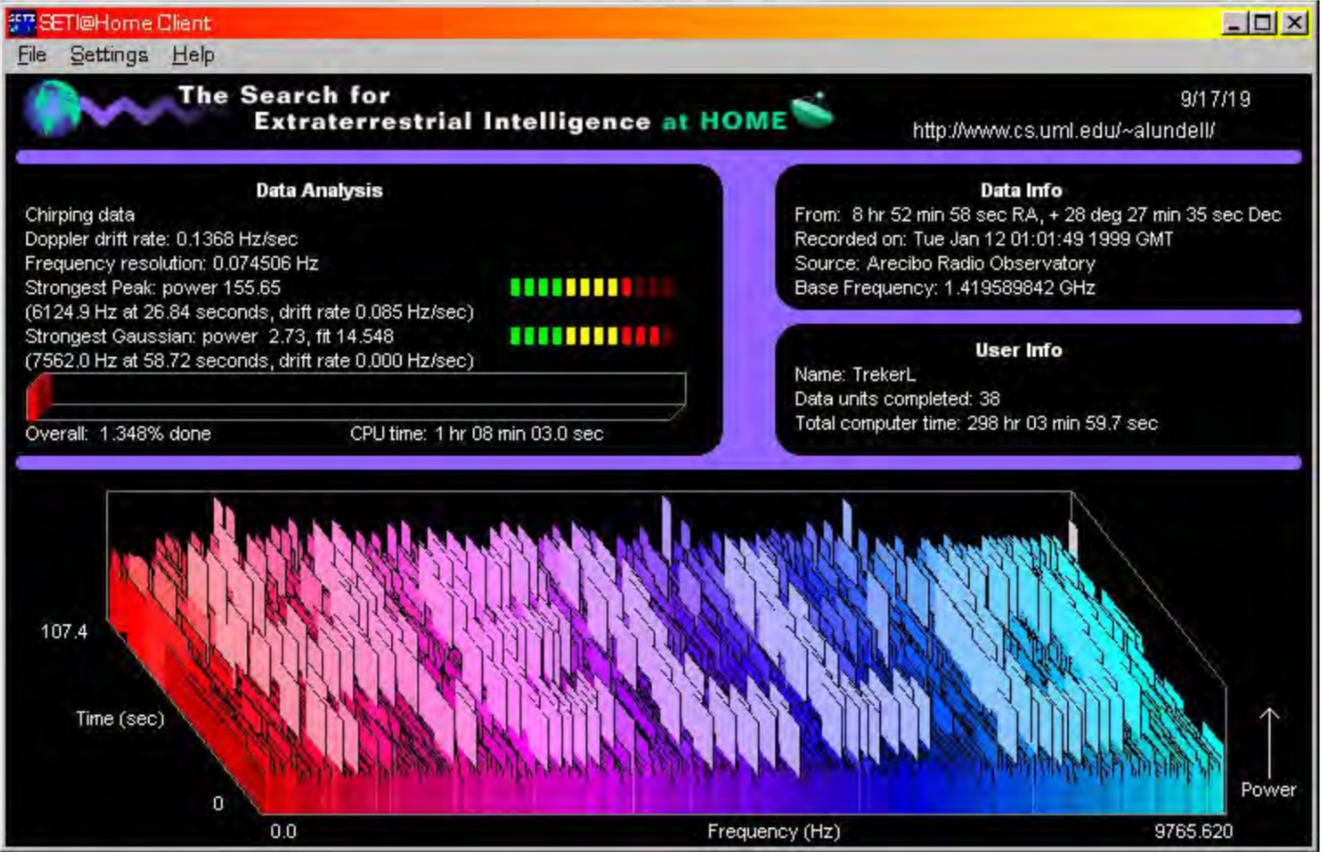
Task: Click "Source: Arecibo Radio Observatory" text
Action: pos(944,264)
